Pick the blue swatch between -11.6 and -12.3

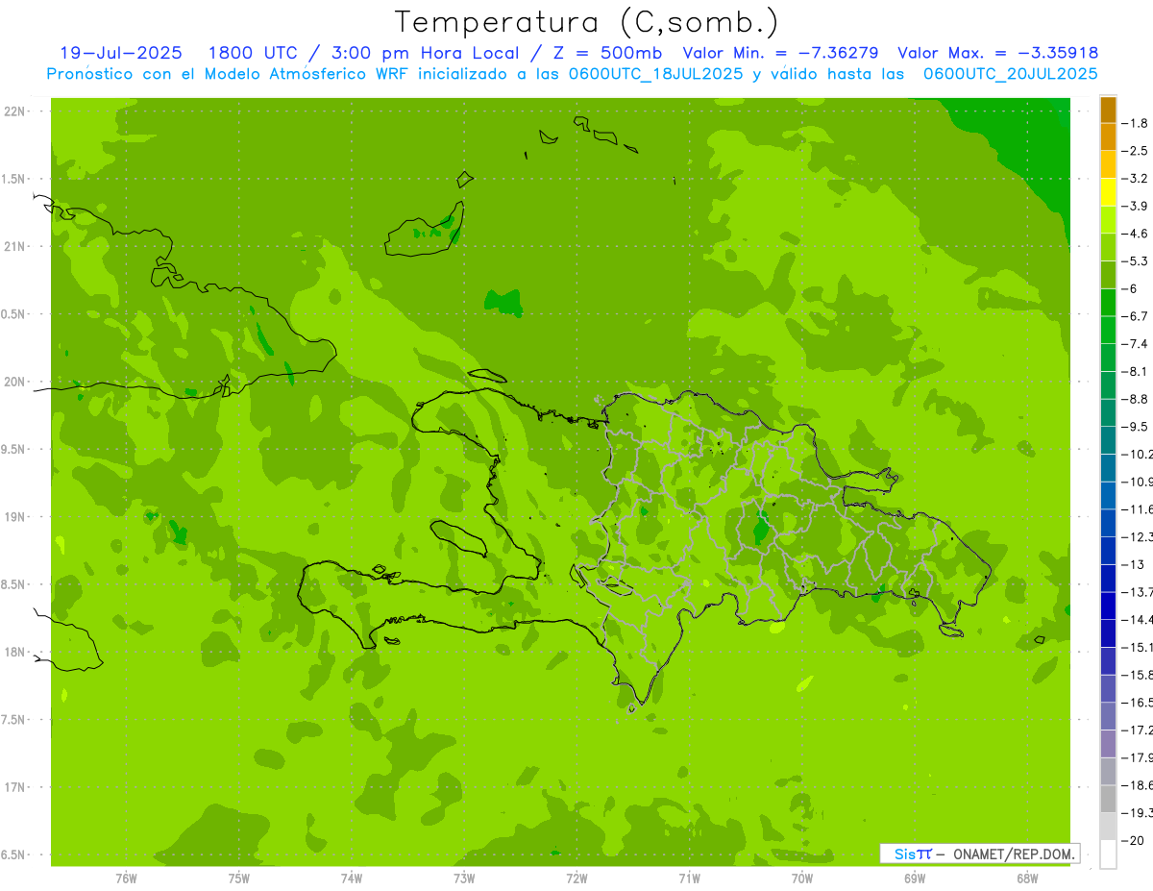click(x=1108, y=523)
